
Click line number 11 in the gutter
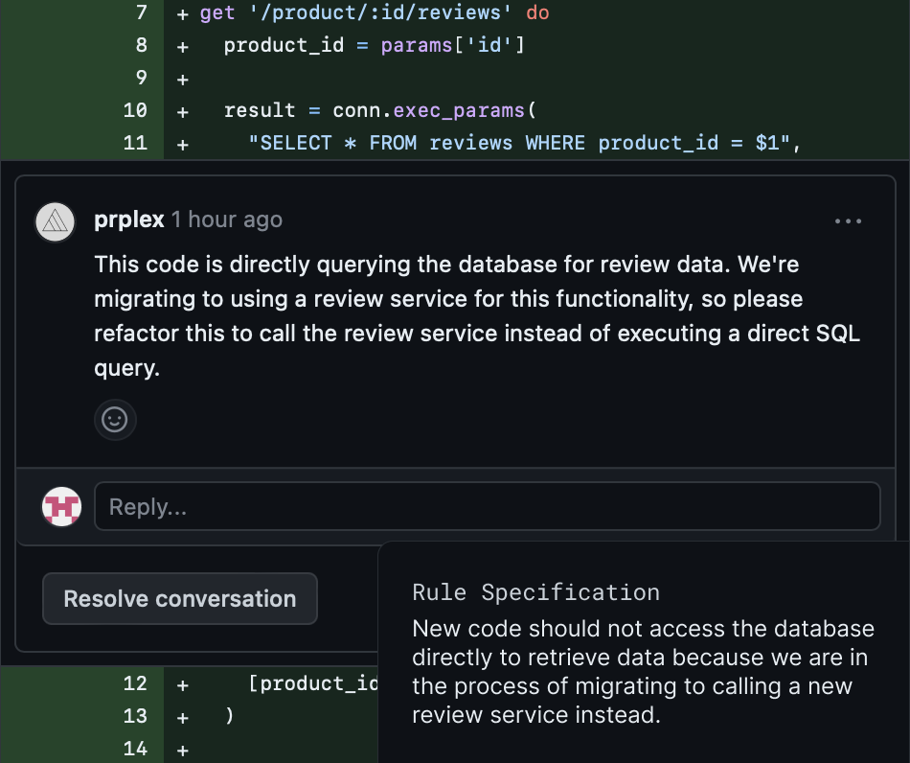(135, 143)
